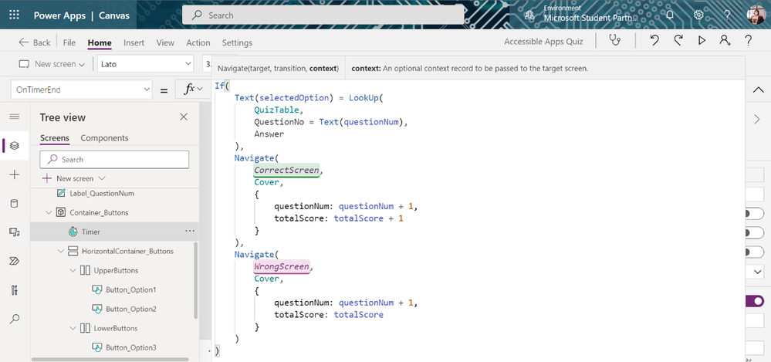Undo the last action
The width and height of the screenshot is (771, 362).
[x=654, y=41]
